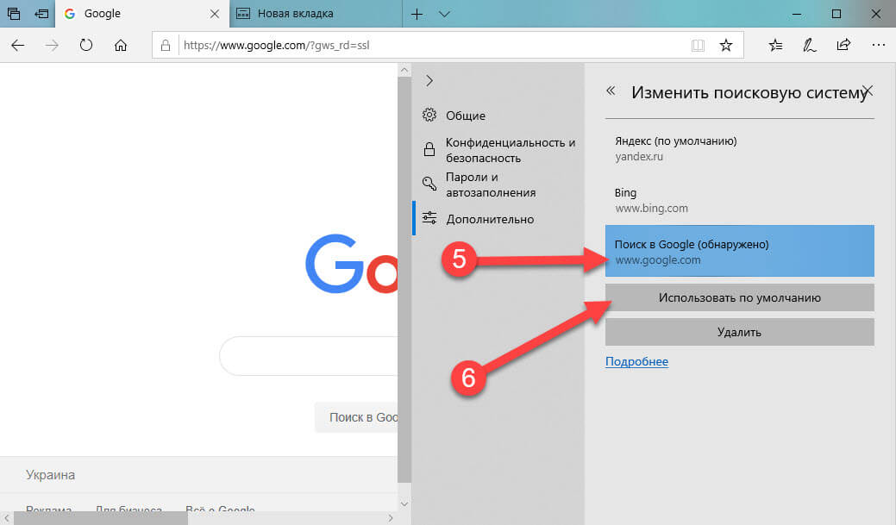Click the horizontal scrollbar left arrow

7,518
